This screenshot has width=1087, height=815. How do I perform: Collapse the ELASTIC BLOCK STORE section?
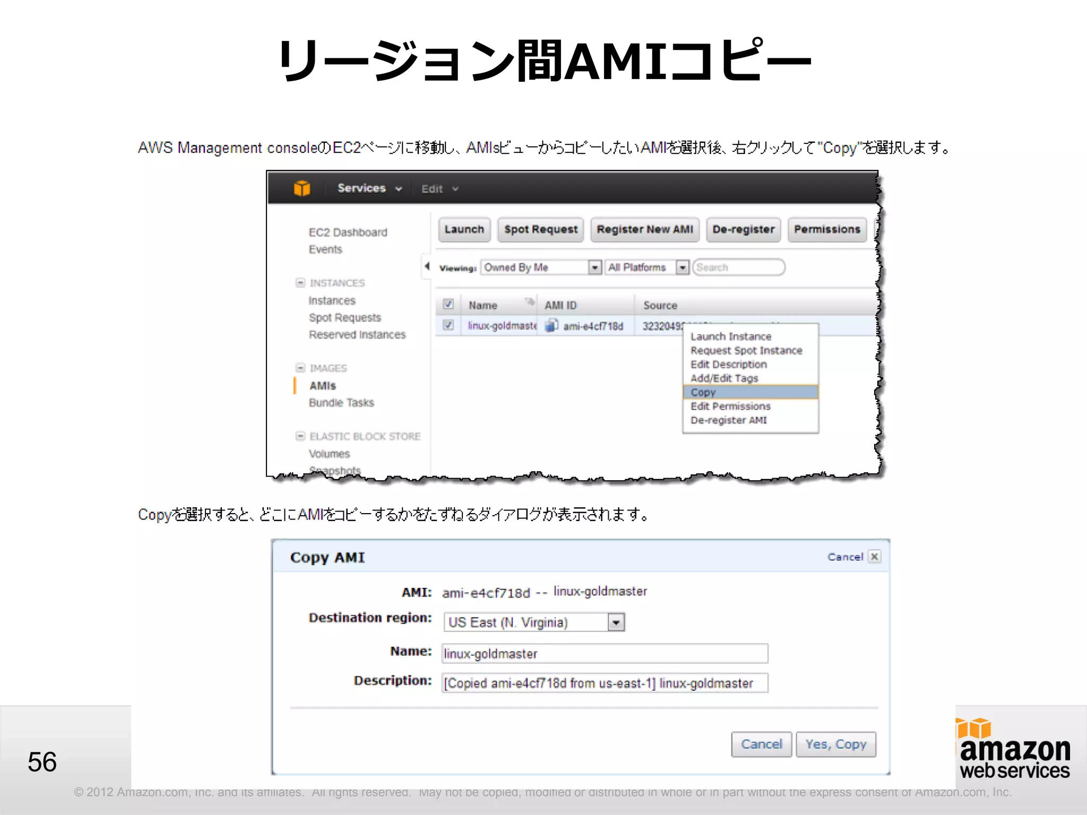pyautogui.click(x=300, y=436)
